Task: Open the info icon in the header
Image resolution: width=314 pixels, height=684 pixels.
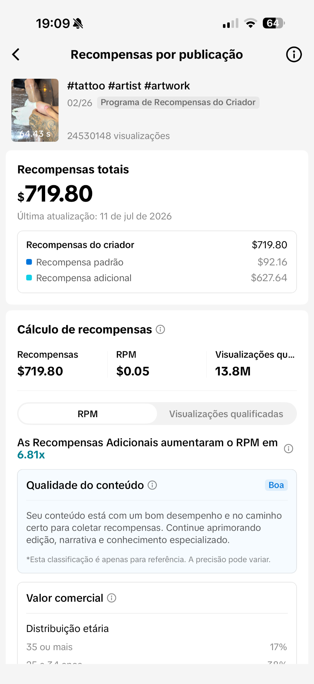Action: tap(294, 55)
